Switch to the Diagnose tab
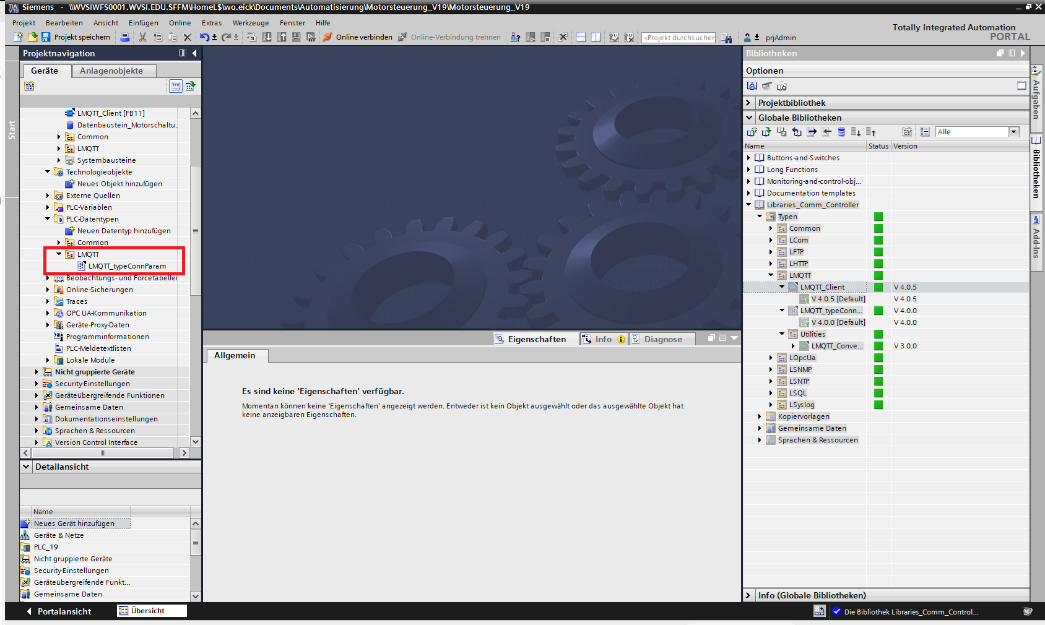This screenshot has height=625, width=1045. point(662,339)
